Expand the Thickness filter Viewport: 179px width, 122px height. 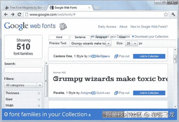click(x=39, y=93)
